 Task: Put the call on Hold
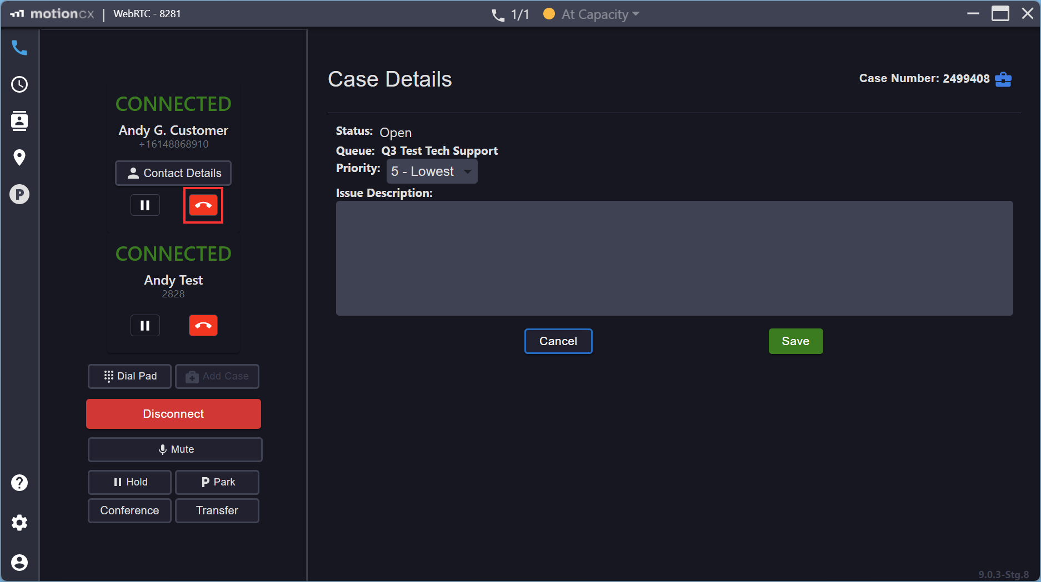point(129,482)
